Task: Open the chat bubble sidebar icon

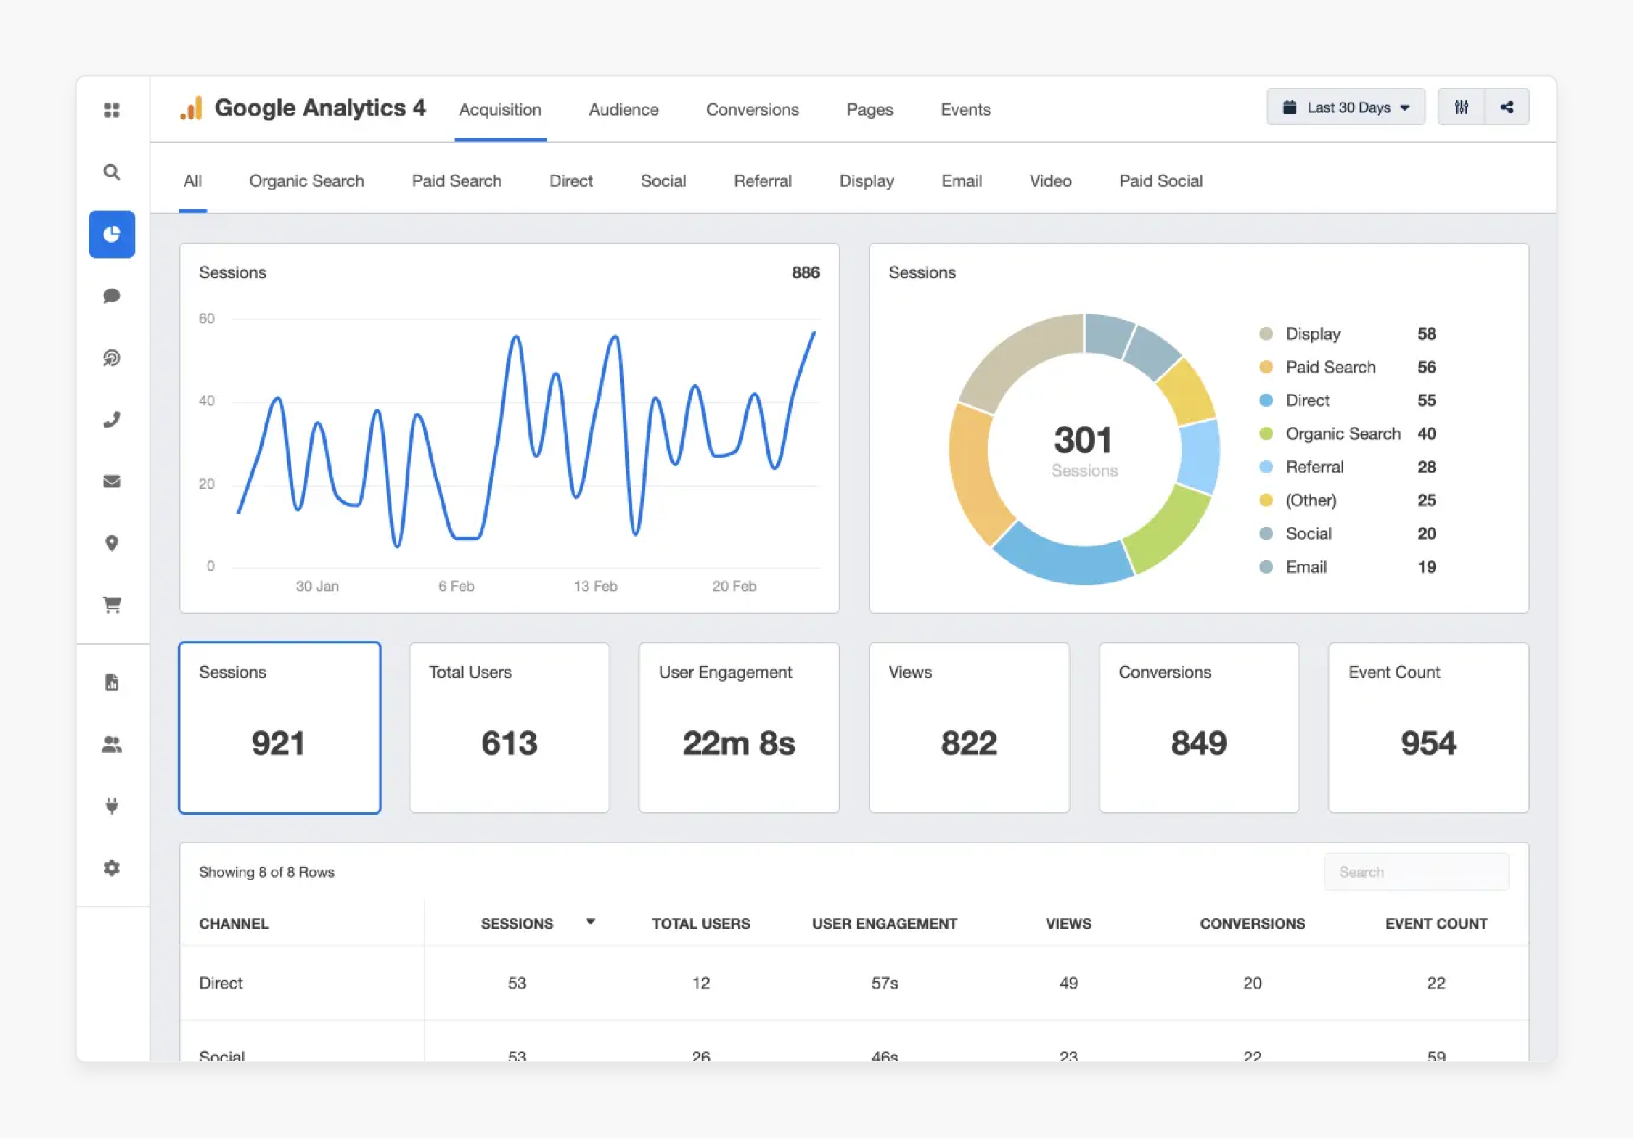Action: (x=111, y=296)
